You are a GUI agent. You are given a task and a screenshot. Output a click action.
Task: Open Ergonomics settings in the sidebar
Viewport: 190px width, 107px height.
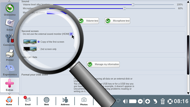pyautogui.click(x=10, y=70)
